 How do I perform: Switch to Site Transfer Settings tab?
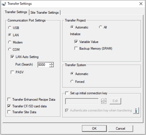tap(44, 13)
